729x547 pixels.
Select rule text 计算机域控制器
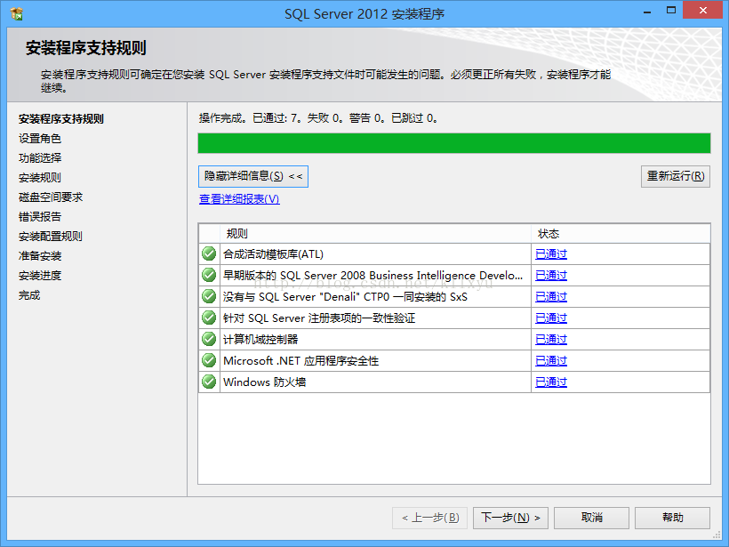tap(260, 340)
